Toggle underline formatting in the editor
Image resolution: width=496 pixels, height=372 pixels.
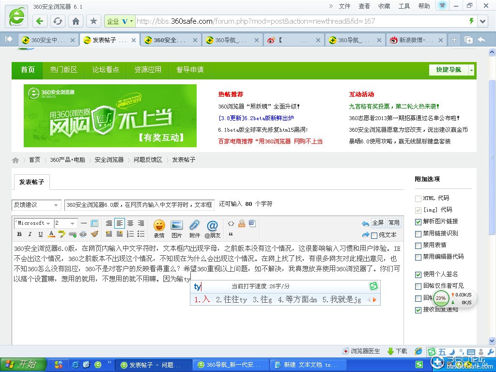(41, 234)
